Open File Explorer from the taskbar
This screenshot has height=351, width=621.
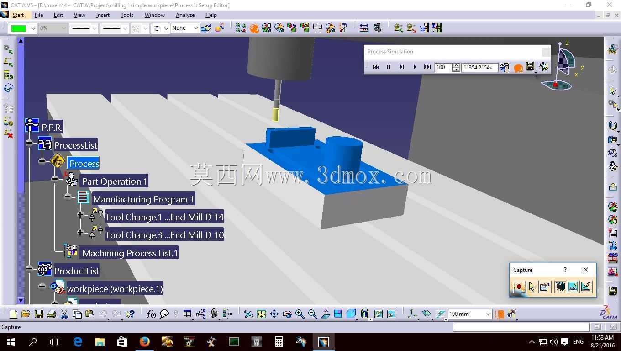[x=100, y=341]
